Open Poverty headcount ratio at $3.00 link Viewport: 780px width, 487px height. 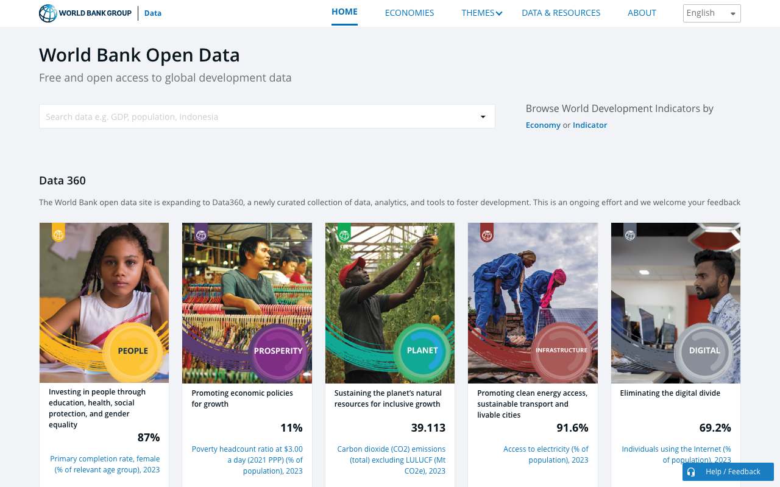[x=247, y=460]
